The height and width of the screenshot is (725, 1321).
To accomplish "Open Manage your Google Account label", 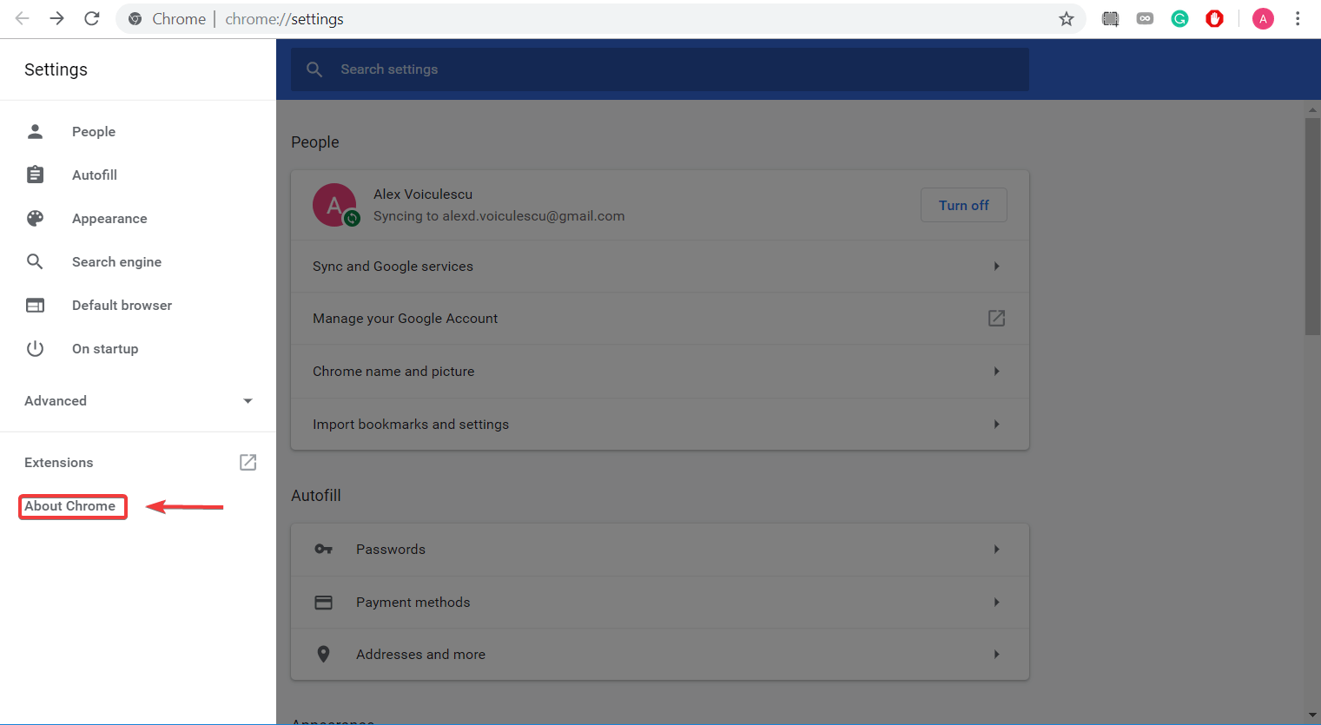I will (x=405, y=318).
